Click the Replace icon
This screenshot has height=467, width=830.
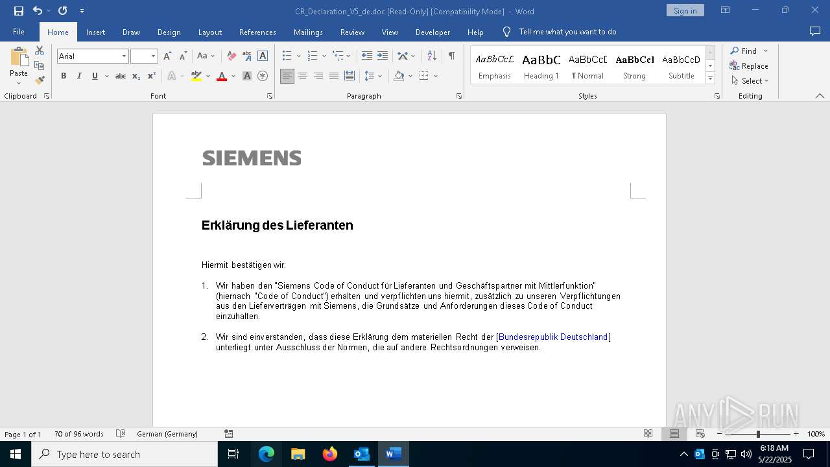tap(748, 66)
